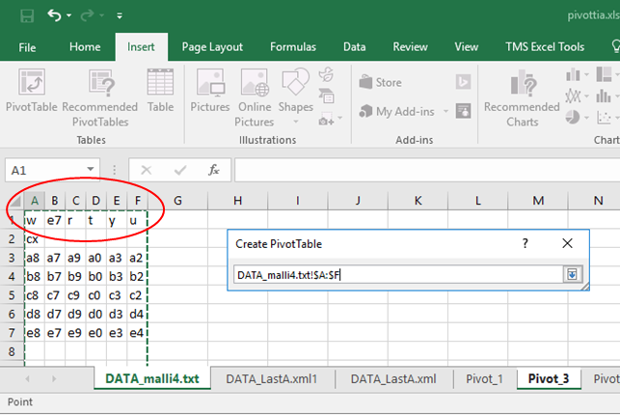The width and height of the screenshot is (620, 415).
Task: Switch to the Page Layout tab
Action: pyautogui.click(x=212, y=46)
